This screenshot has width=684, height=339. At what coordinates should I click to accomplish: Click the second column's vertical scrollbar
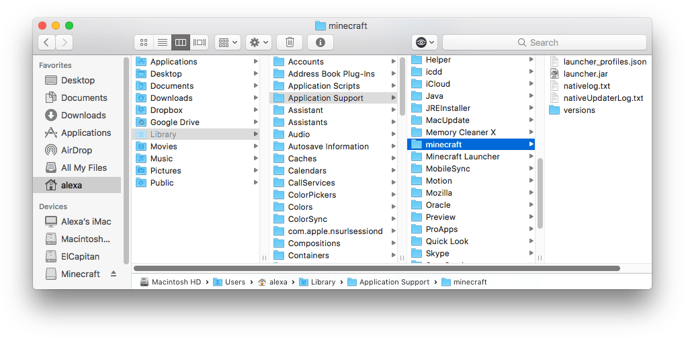[x=402, y=87]
